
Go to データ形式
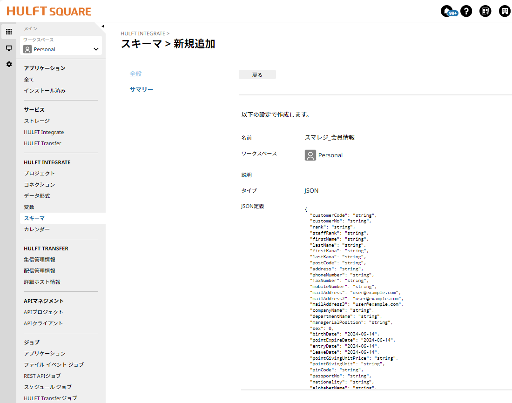click(37, 196)
